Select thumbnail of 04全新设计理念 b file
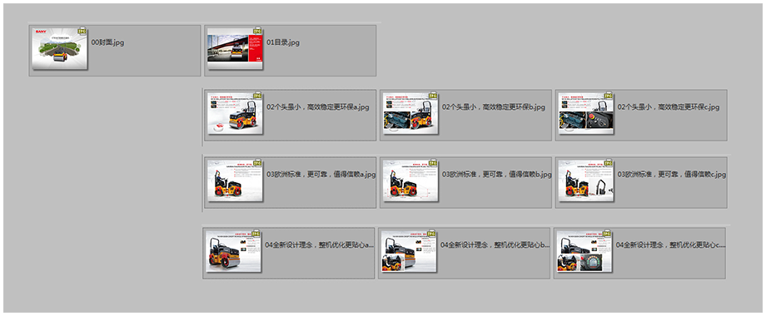This screenshot has width=766, height=316. [409, 251]
